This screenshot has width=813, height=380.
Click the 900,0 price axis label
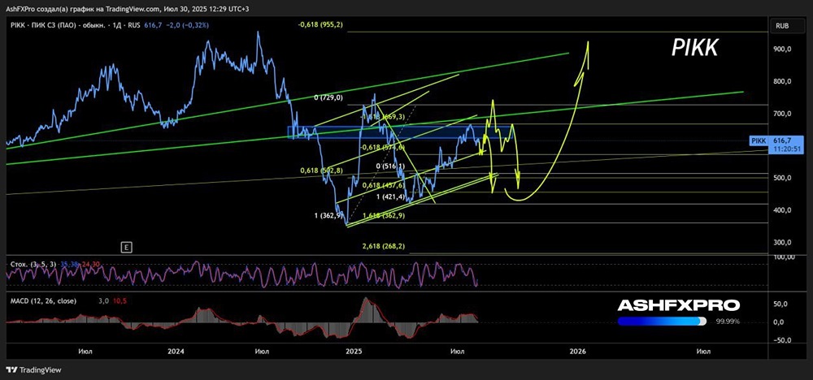click(x=783, y=50)
